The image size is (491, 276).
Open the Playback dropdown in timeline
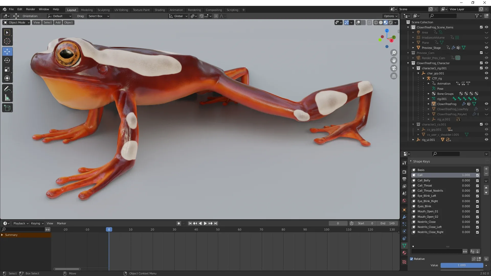coord(21,223)
